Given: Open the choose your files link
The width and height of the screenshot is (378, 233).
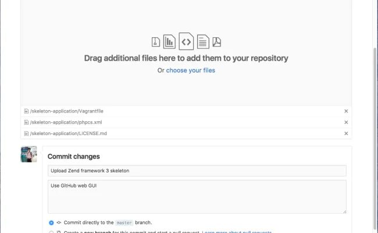Looking at the screenshot, I should click(190, 70).
